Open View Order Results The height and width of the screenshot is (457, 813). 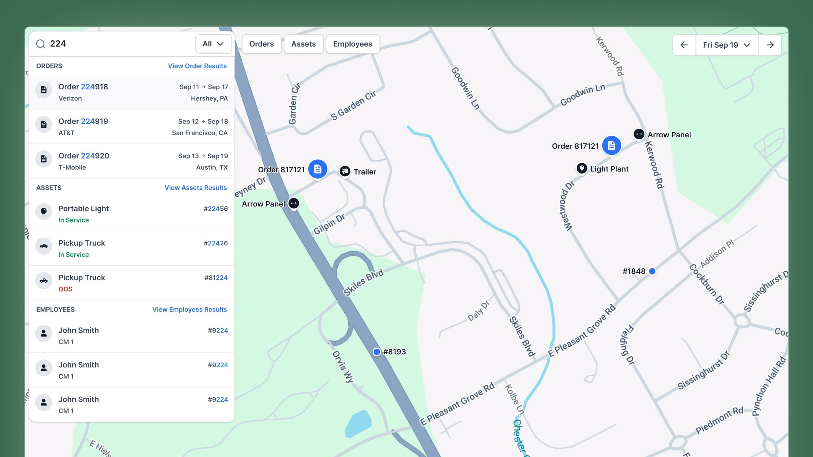tap(197, 66)
